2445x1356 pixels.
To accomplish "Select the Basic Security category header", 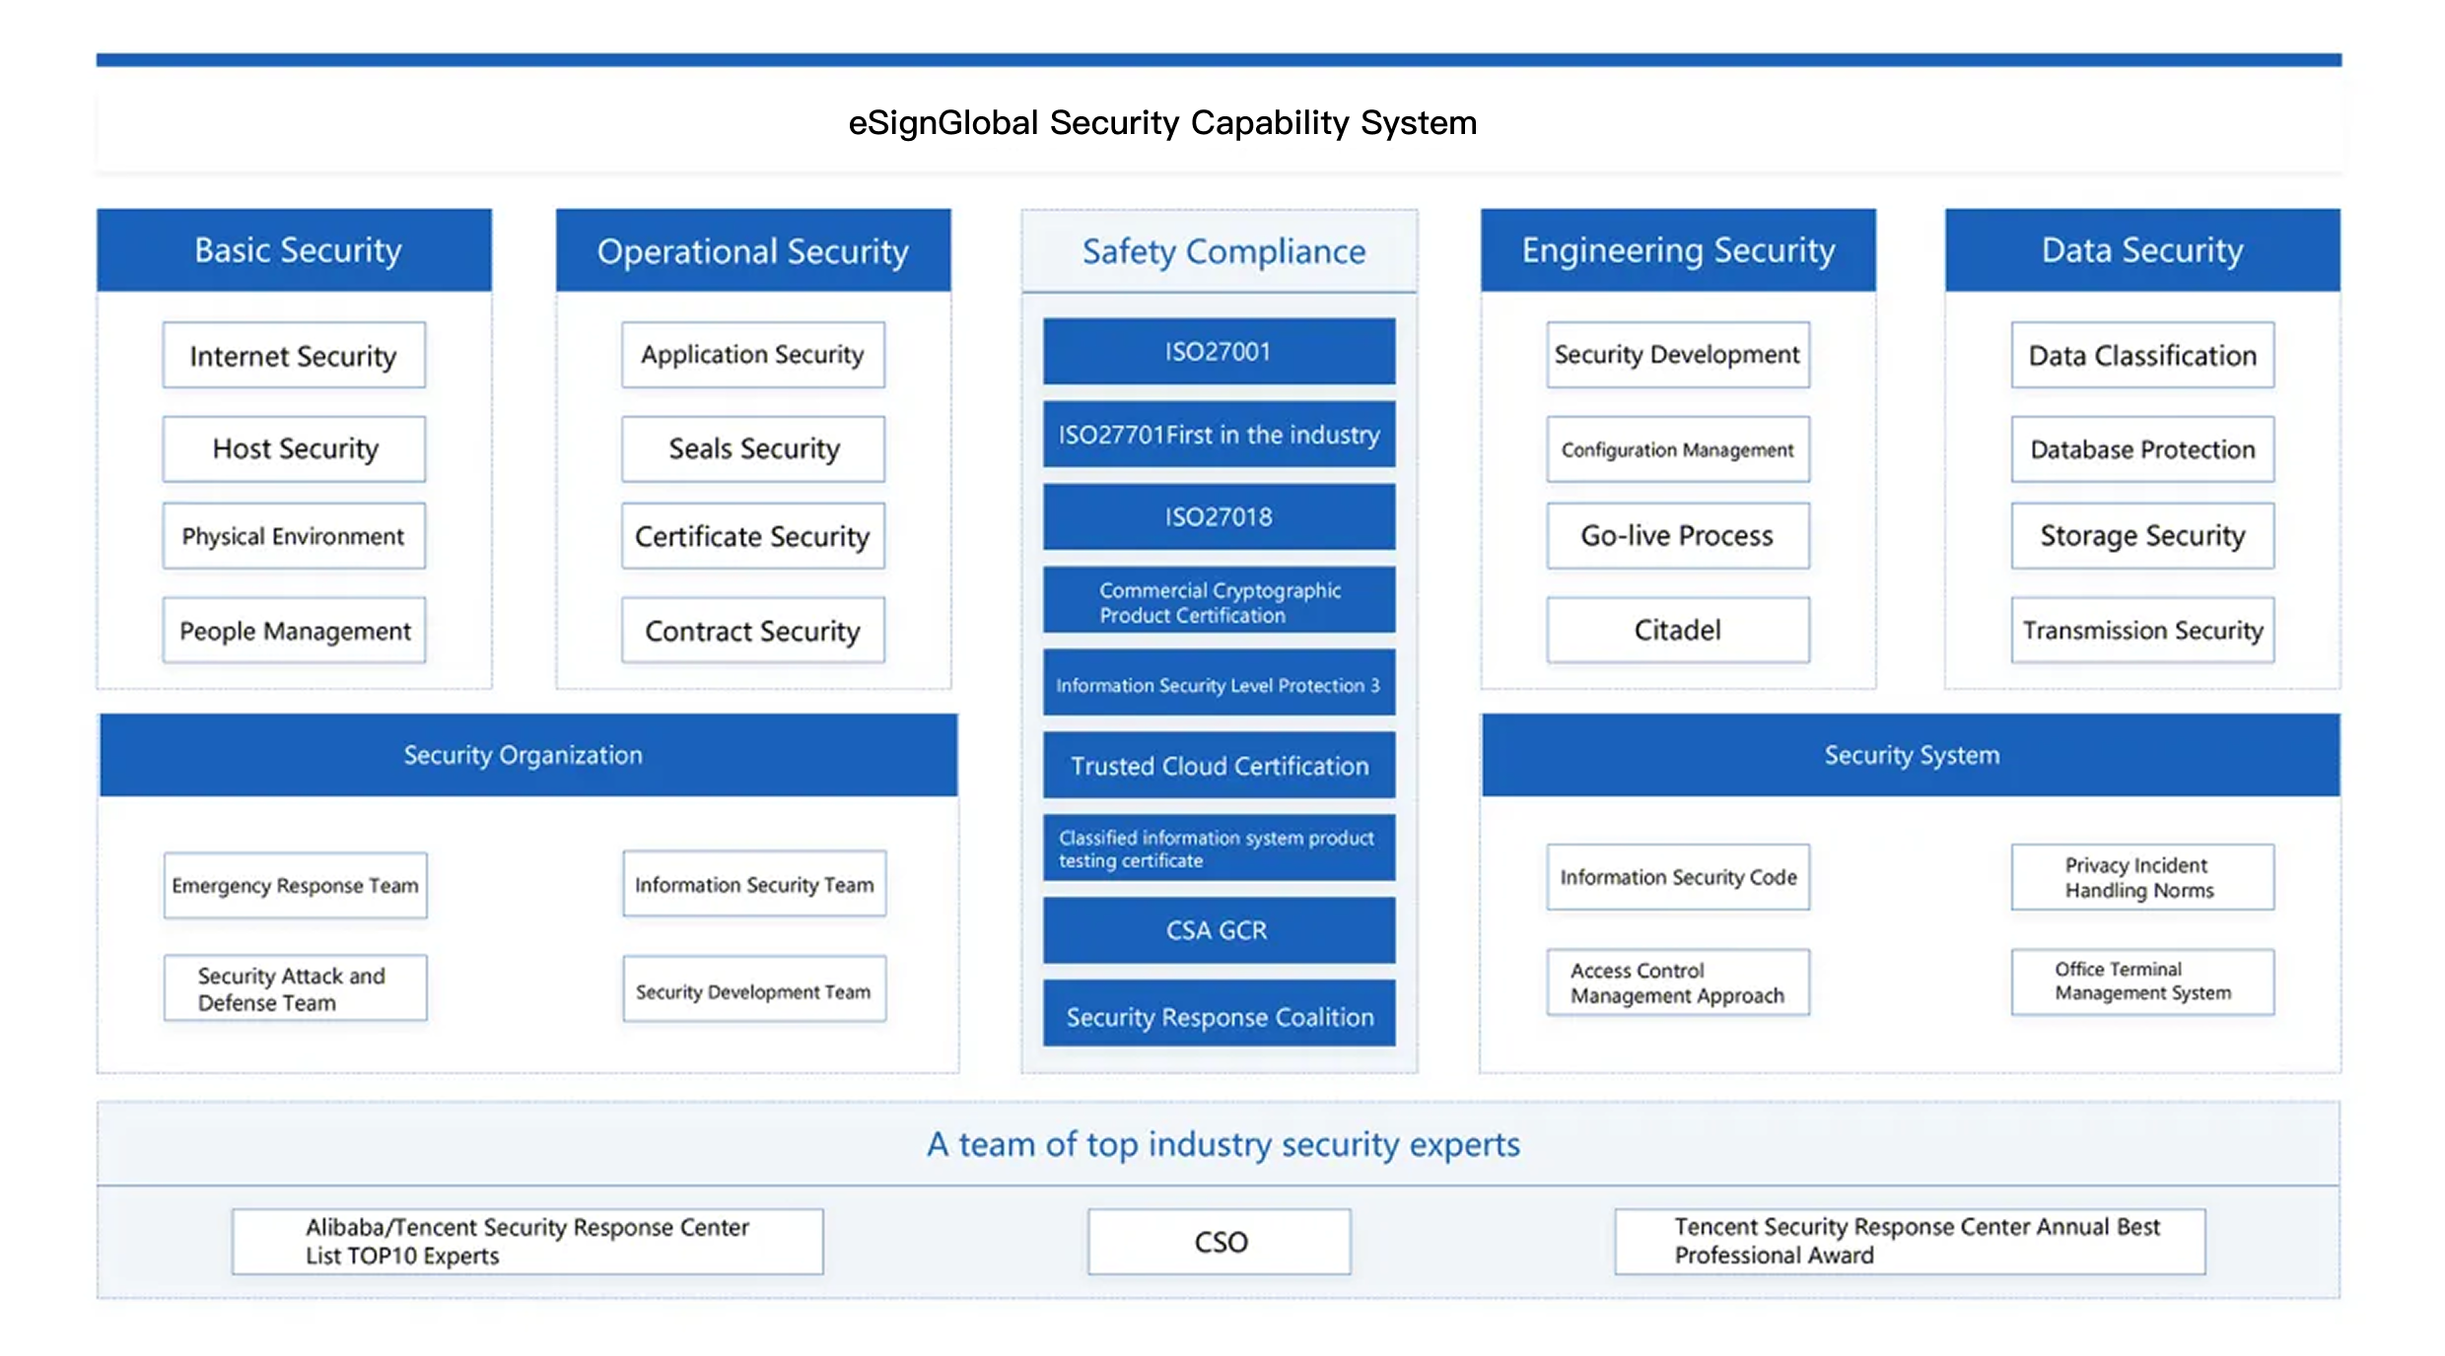I will tap(295, 249).
